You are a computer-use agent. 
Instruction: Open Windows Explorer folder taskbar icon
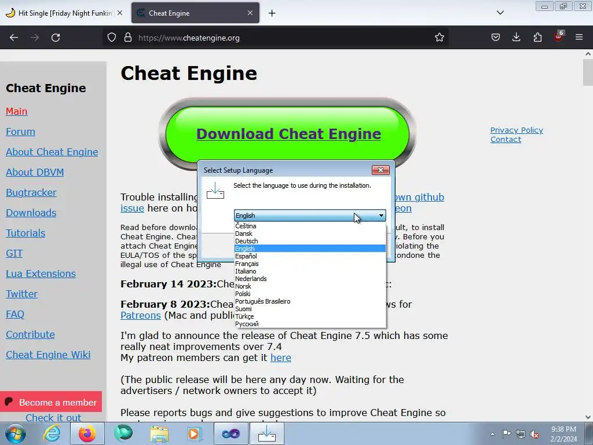click(x=159, y=433)
